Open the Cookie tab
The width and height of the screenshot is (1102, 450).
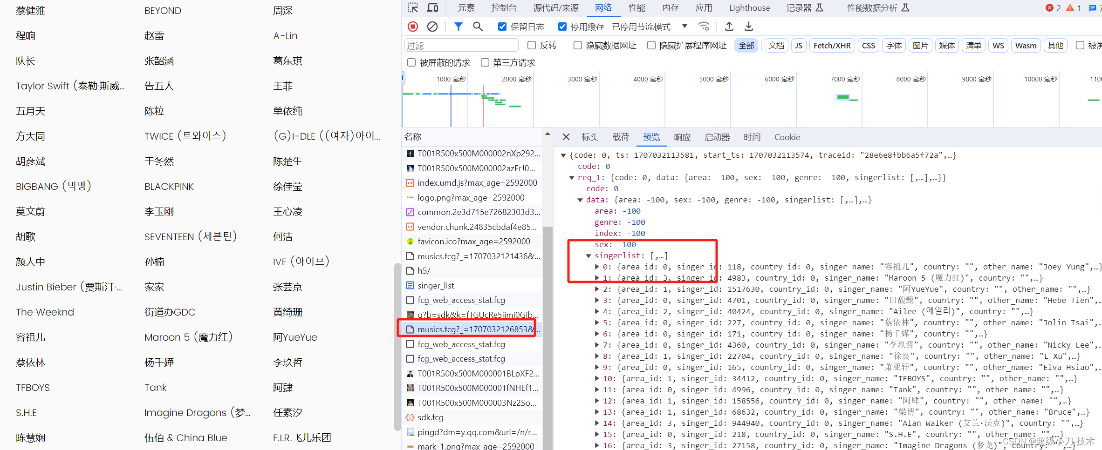pyautogui.click(x=787, y=137)
